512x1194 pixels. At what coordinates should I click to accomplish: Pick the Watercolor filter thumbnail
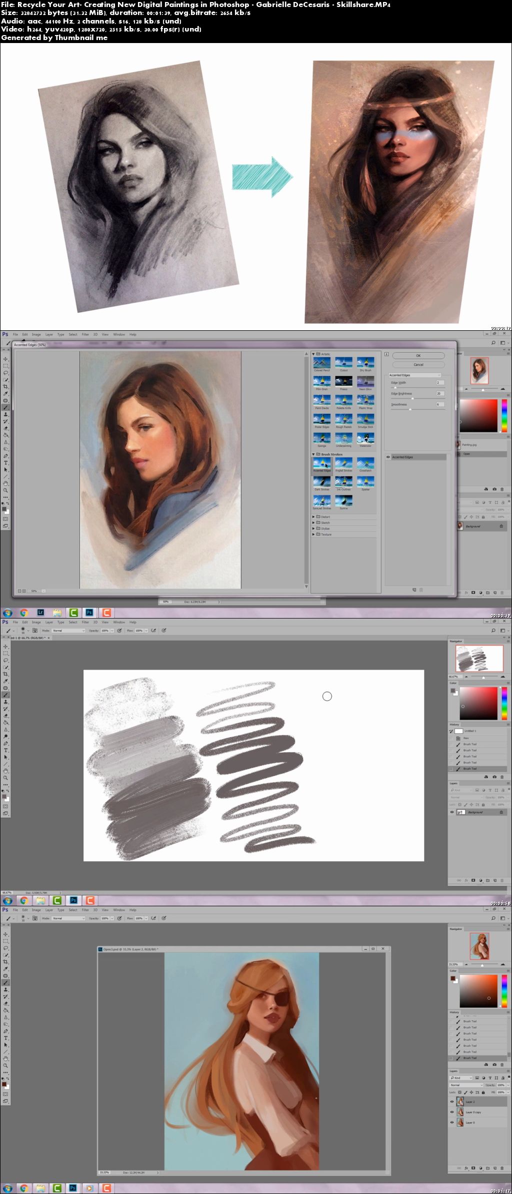pos(365,438)
